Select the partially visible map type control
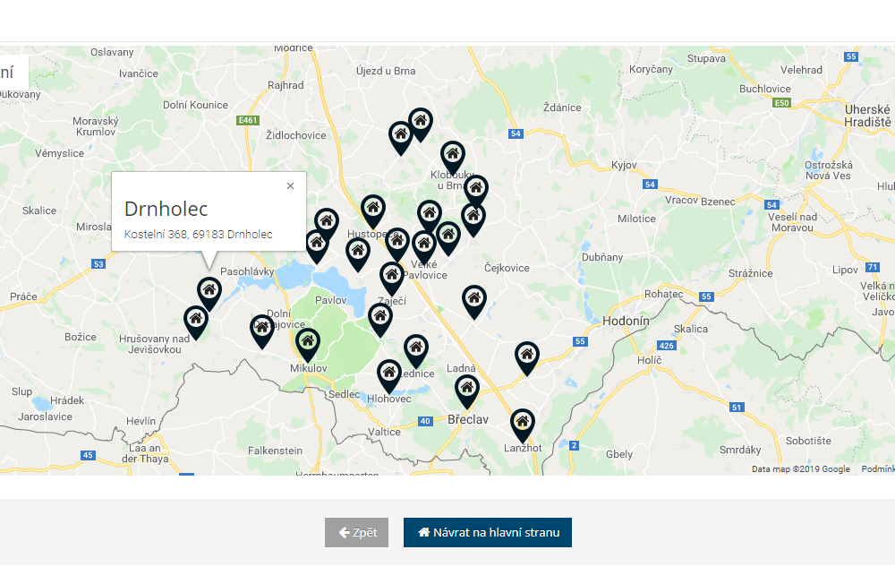Image resolution: width=895 pixels, height=584 pixels. click(13, 73)
